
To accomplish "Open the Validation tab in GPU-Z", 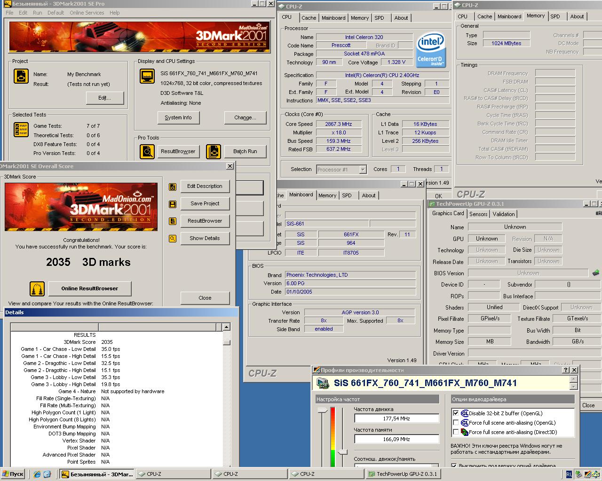I will click(504, 214).
